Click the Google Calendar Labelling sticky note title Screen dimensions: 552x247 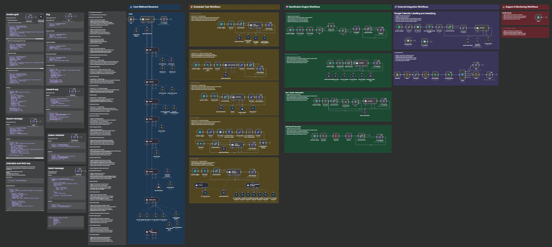tap(415, 13)
